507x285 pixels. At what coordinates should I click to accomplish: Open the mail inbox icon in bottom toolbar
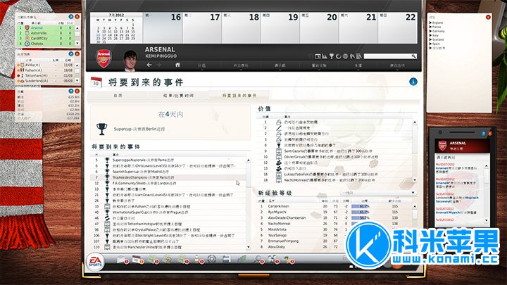click(122, 259)
